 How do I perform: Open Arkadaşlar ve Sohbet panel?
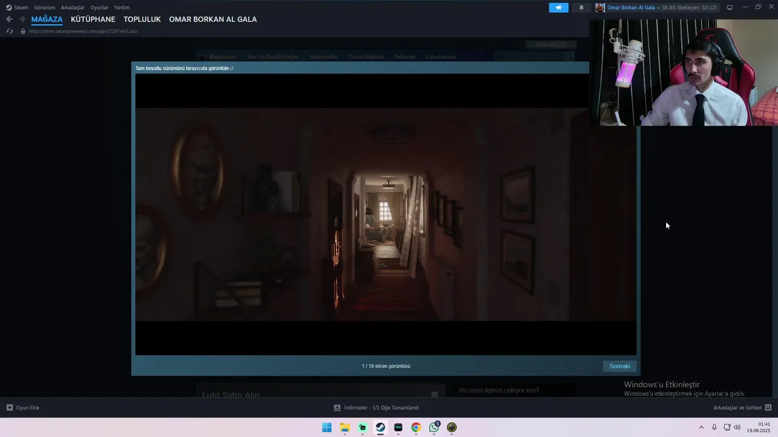[742, 408]
